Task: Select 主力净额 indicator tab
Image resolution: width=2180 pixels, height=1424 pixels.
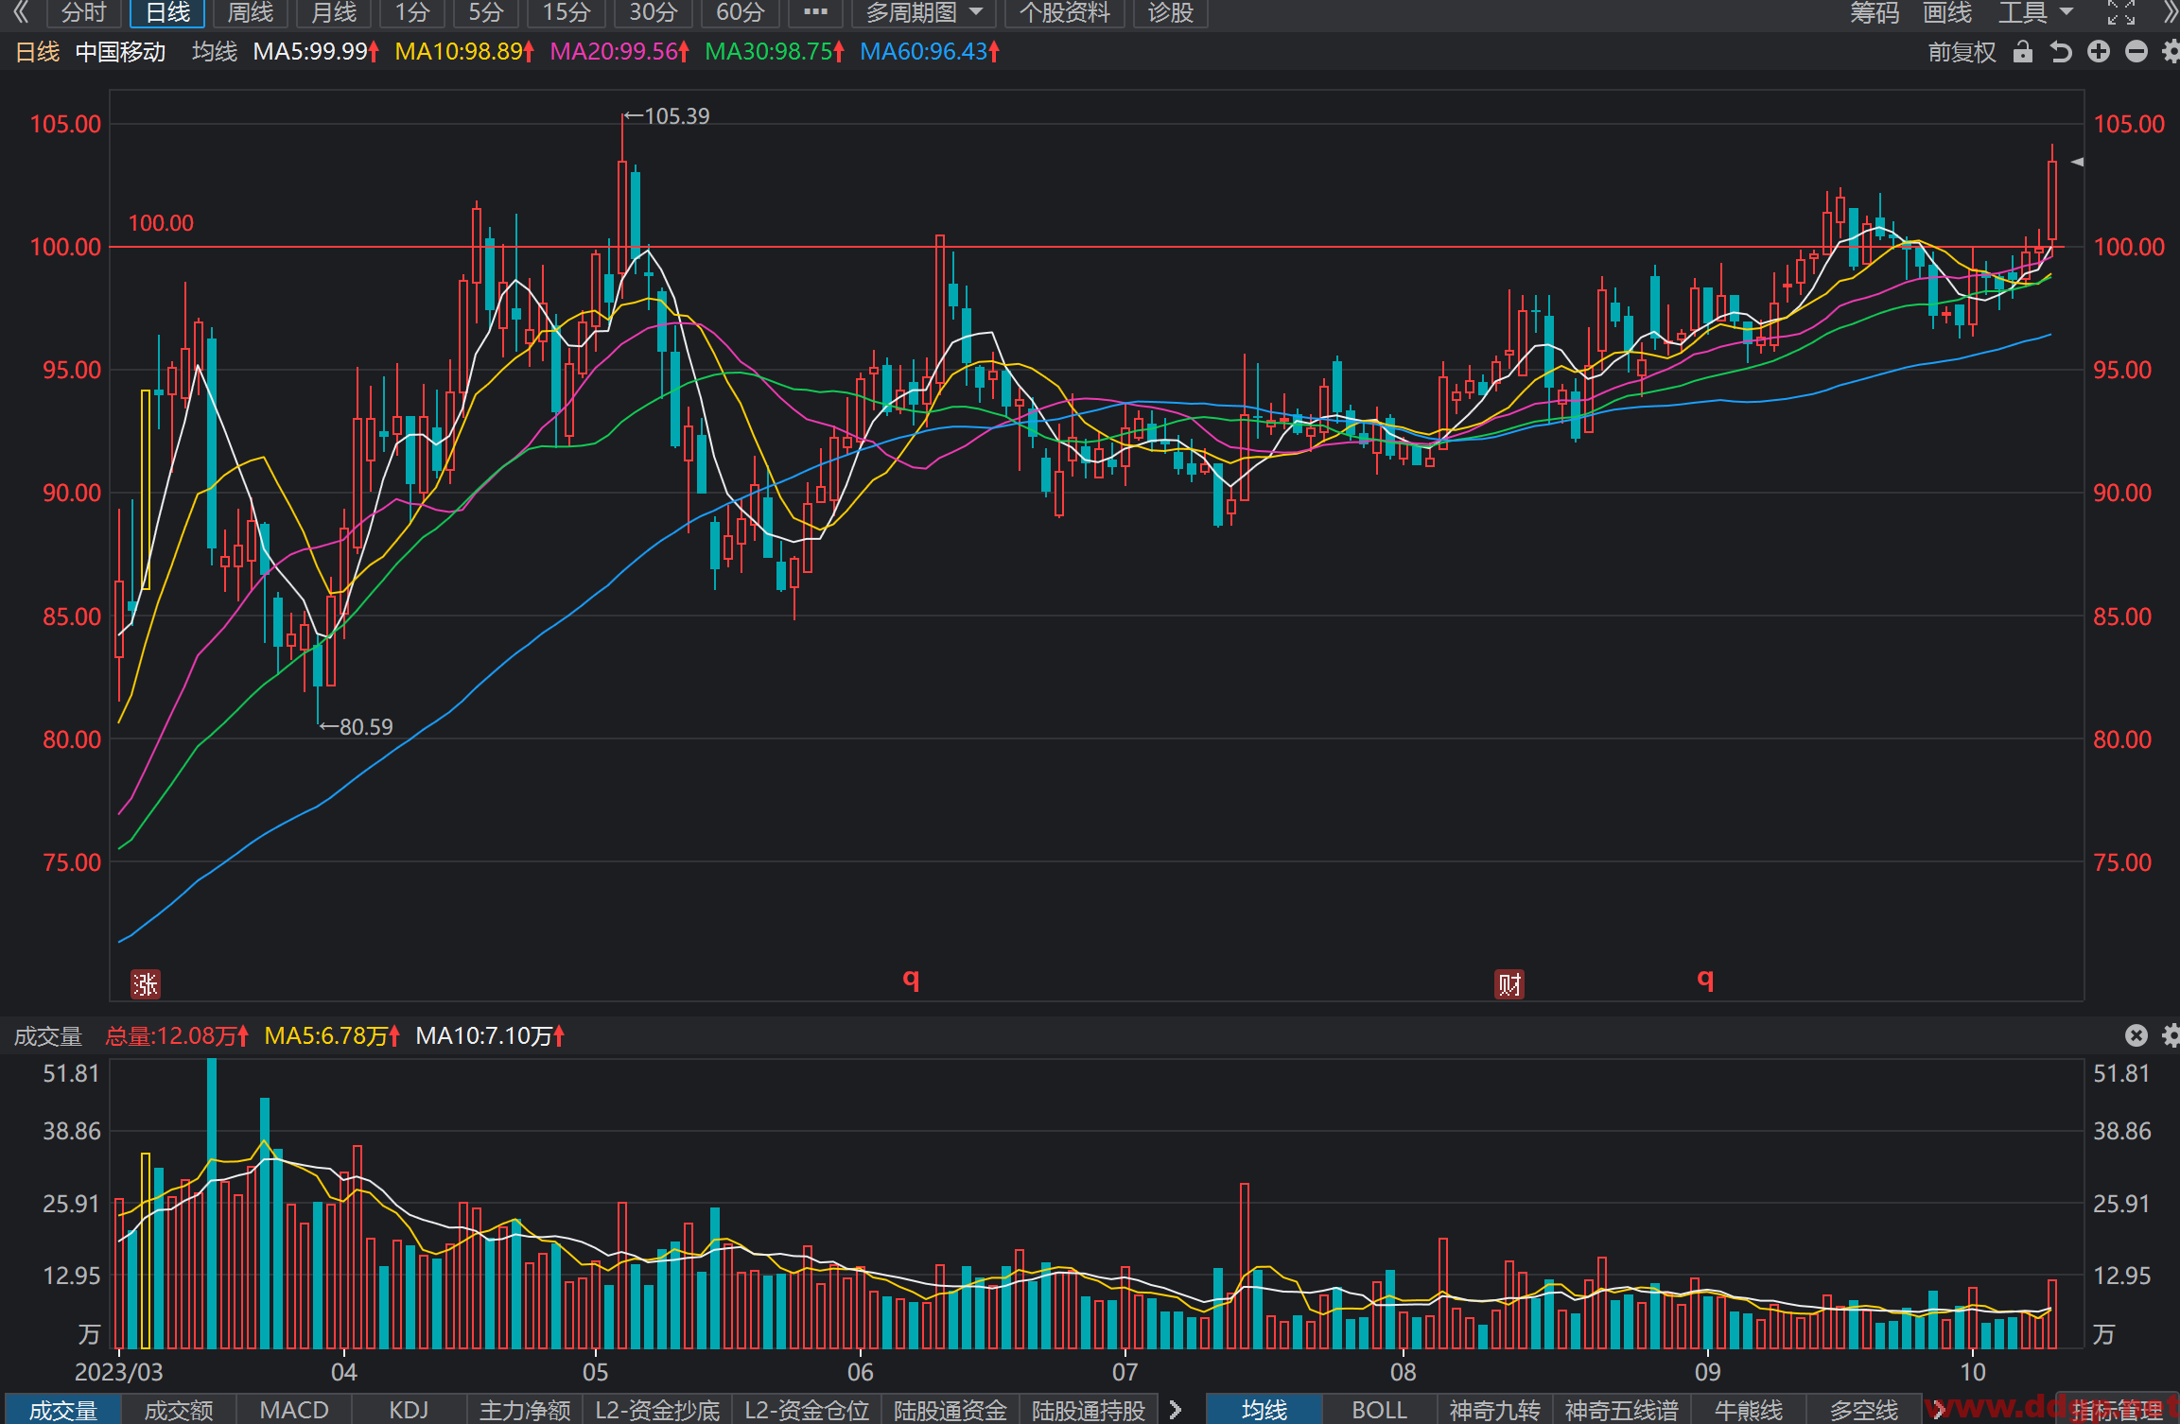Action: [525, 1410]
